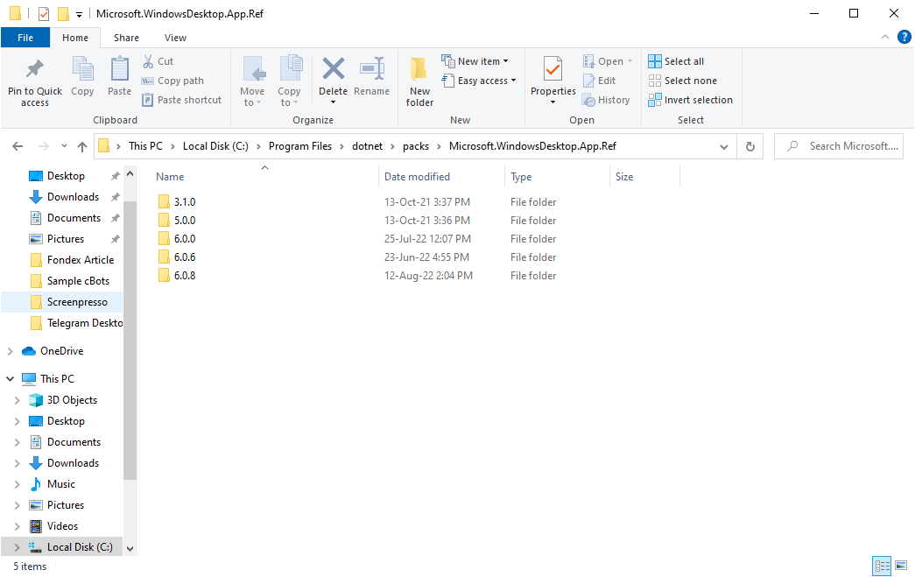Click the Rename icon
This screenshot has height=577, width=915.
[372, 68]
